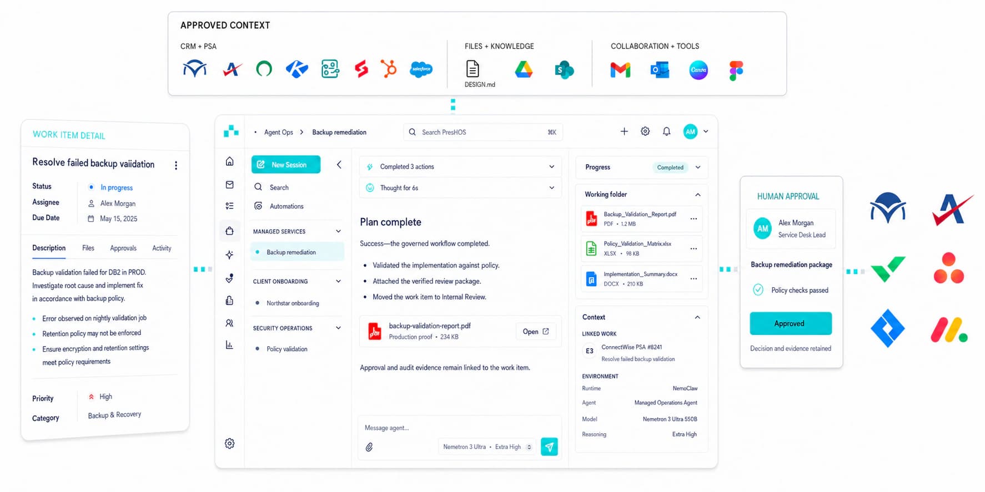Open the more options menu for Policy_Validation_Matrix.xlsx
The width and height of the screenshot is (985, 492).
click(x=693, y=248)
